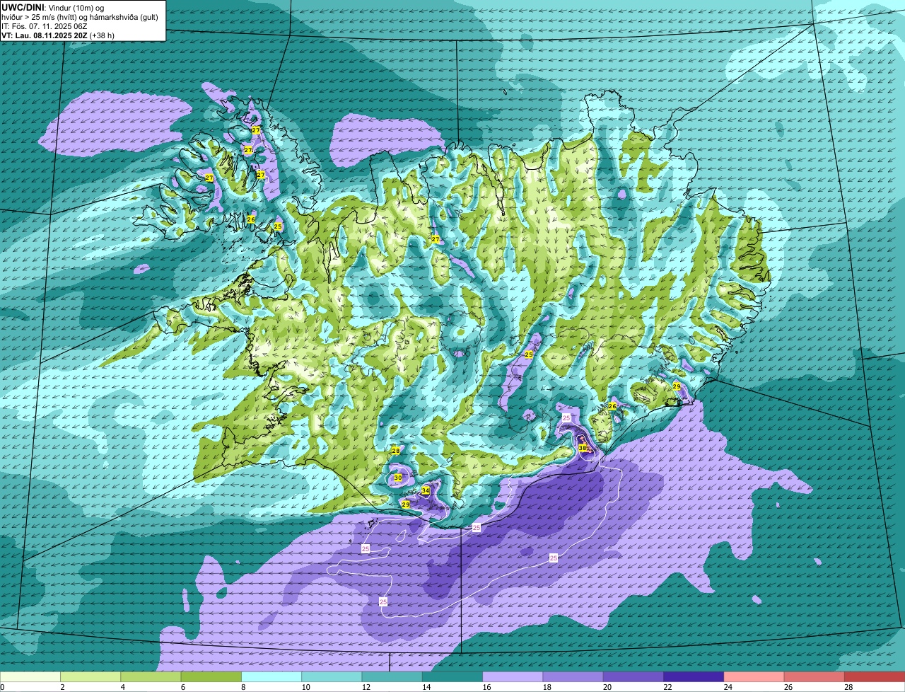Screen dimensions: 905x692
Task: Click the title text 'UWC/DINI: Vindur (10m) og'
Action: pos(53,7)
